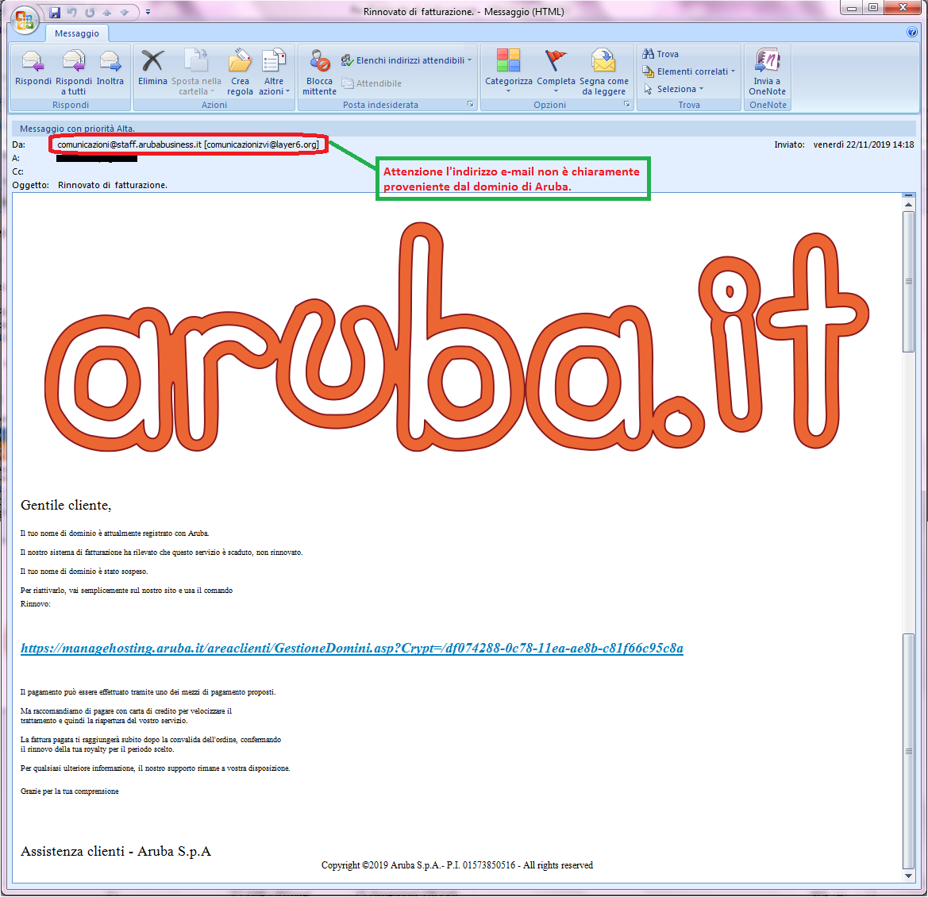Go to the next item with the down arrow

coord(125,12)
